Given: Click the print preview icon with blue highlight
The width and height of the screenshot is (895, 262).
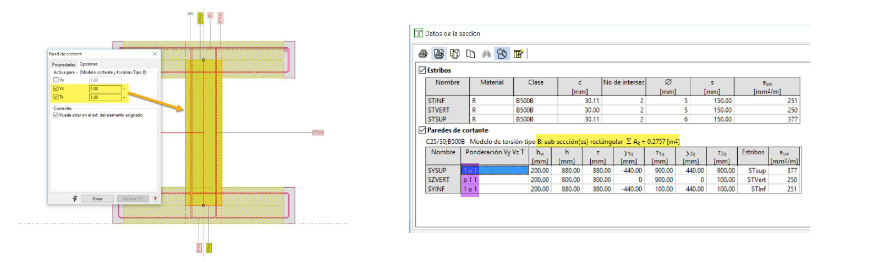Looking at the screenshot, I should pos(439,54).
